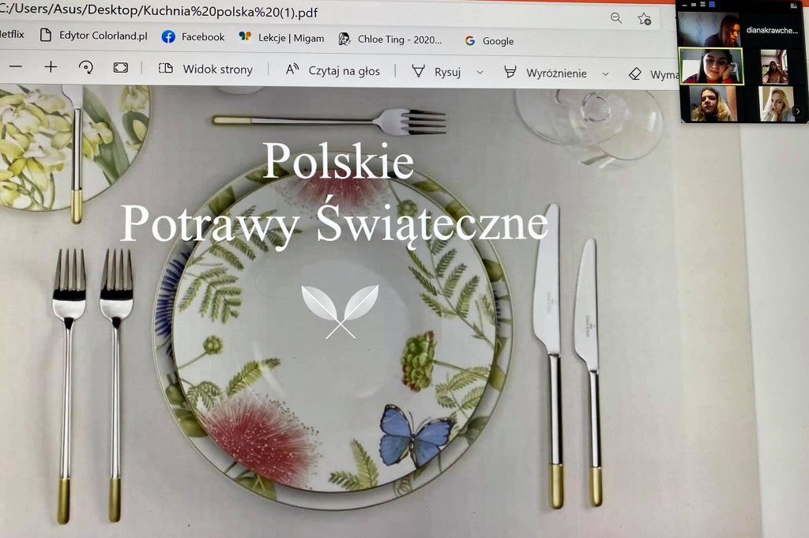This screenshot has height=538, width=809.
Task: Expand the Rysuj dropdown arrow
Action: (480, 73)
